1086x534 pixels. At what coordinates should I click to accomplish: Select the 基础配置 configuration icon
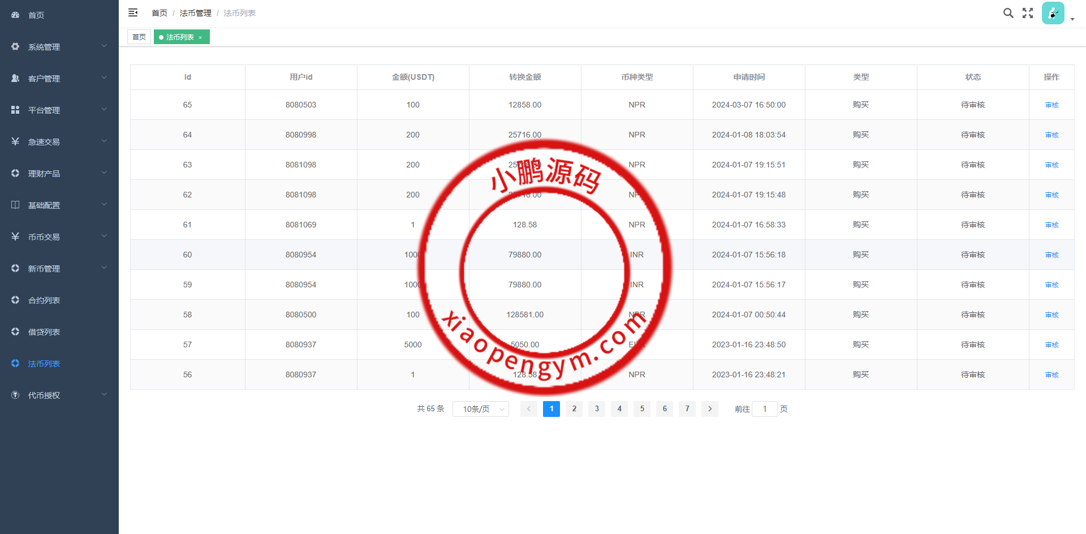point(15,205)
